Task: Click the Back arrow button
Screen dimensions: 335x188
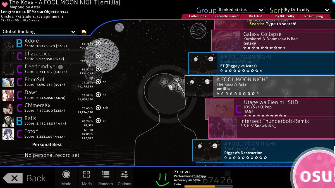Action: coord(25,178)
